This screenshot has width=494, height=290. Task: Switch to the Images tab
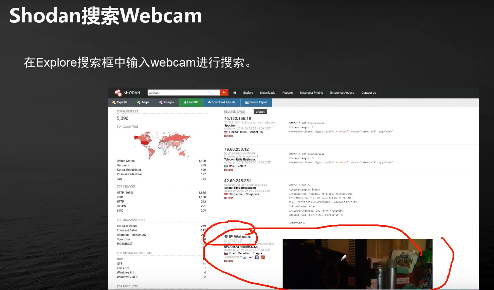click(x=166, y=102)
